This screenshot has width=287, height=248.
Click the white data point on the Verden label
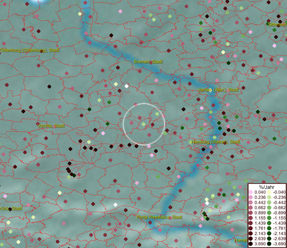(210, 90)
